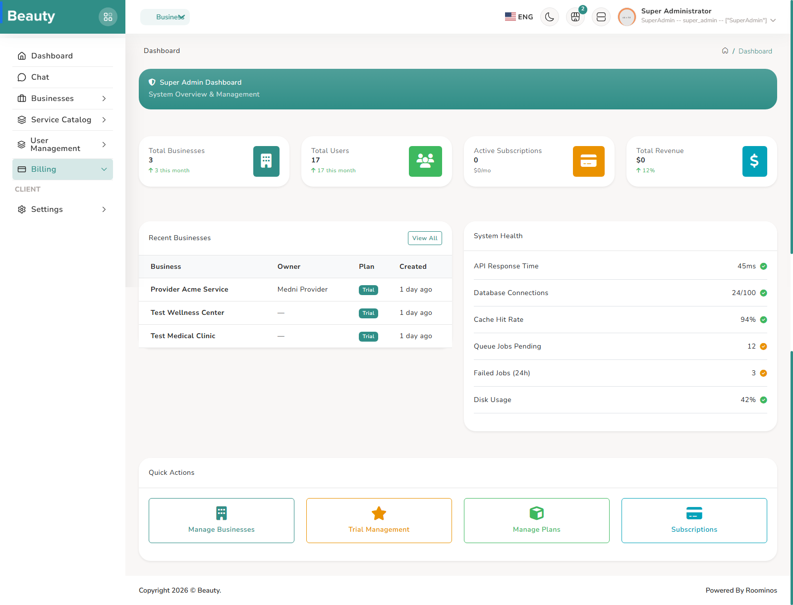This screenshot has width=793, height=605.
Task: Open the shop notifications icon showing badge 2
Action: coord(575,16)
